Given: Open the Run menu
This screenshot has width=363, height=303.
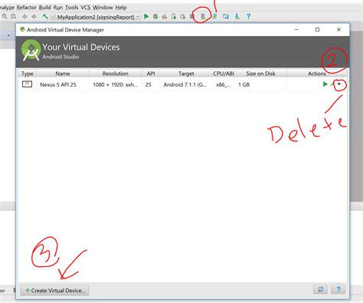Looking at the screenshot, I should click(x=58, y=8).
